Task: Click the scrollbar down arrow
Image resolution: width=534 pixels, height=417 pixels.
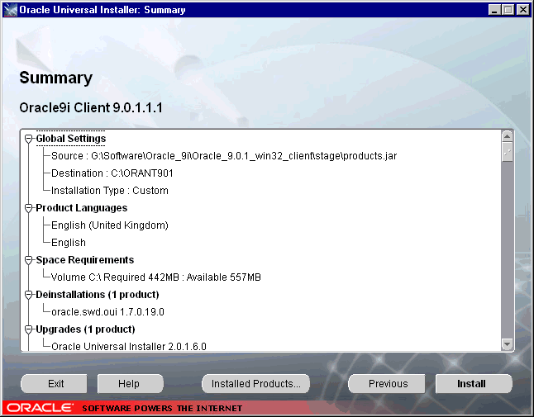Action: 507,345
